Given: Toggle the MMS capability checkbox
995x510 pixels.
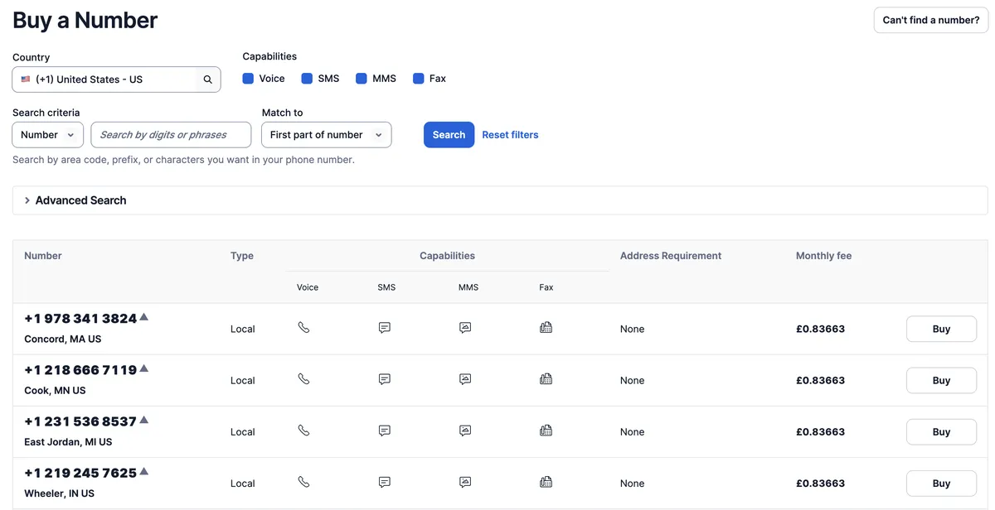Looking at the screenshot, I should coord(362,79).
